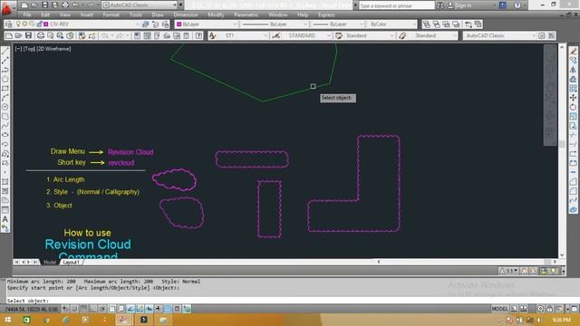Toggle Object Snap Tracking status button

pyautogui.click(x=130, y=309)
